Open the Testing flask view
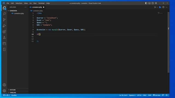Image resolution: width=175 pixels, height=98 pixels. pos(4,38)
